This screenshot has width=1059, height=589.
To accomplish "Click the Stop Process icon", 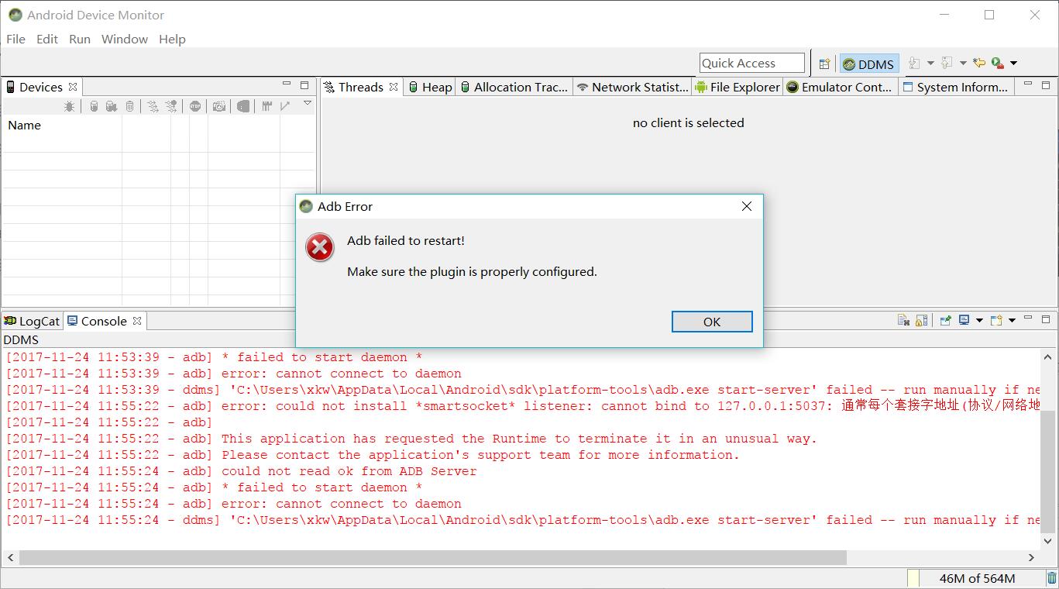I will (194, 106).
